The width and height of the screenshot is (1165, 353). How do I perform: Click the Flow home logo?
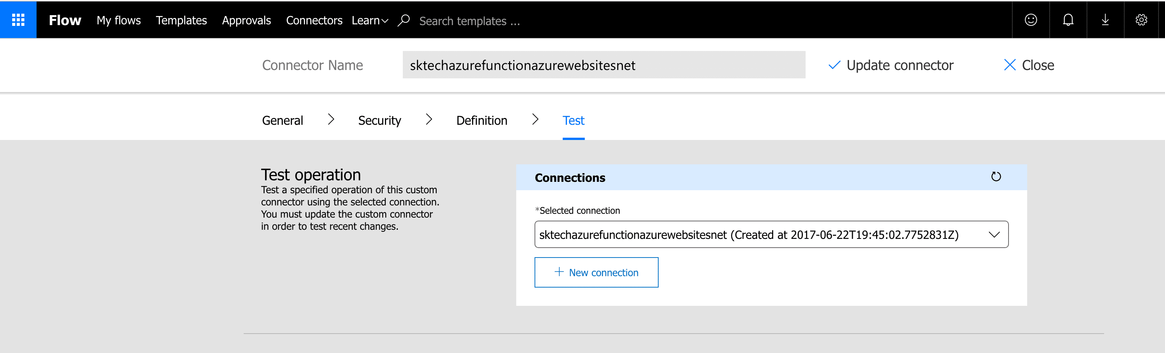point(65,20)
